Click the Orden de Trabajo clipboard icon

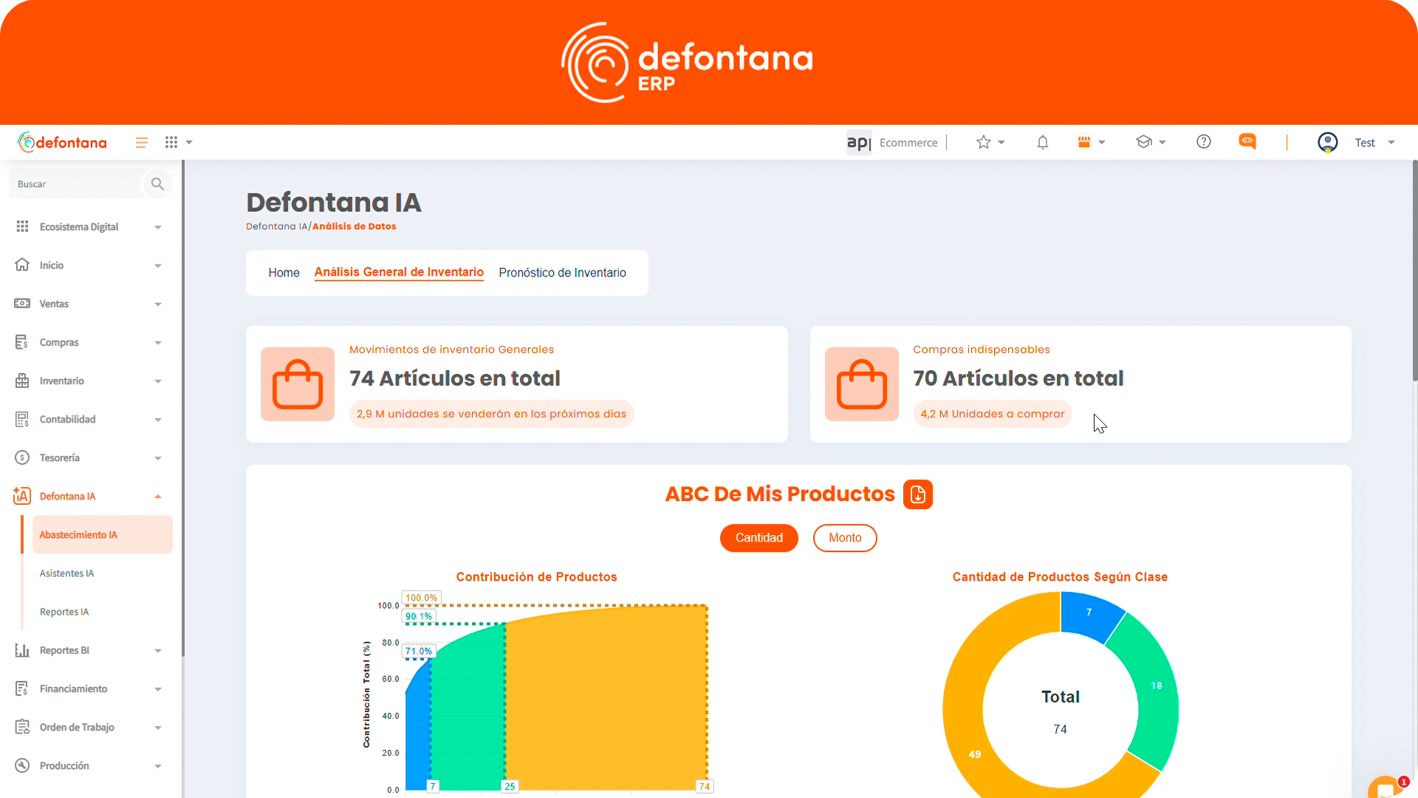22,727
